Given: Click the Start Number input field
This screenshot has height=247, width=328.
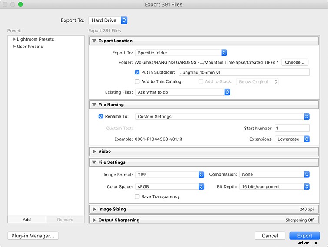Looking at the screenshot, I should pos(292,128).
